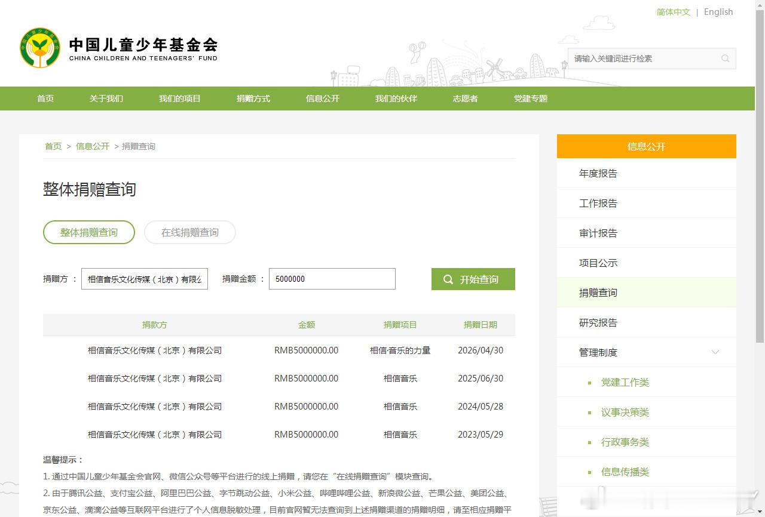765x517 pixels.
Task: Open the 志愿者 navigation menu
Action: [466, 99]
